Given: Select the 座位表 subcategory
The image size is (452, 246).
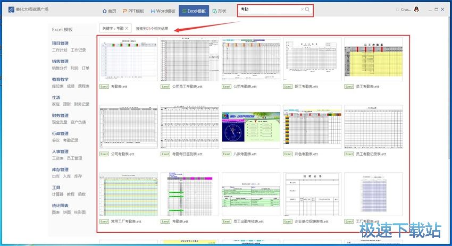Looking at the screenshot, I should [x=57, y=86].
